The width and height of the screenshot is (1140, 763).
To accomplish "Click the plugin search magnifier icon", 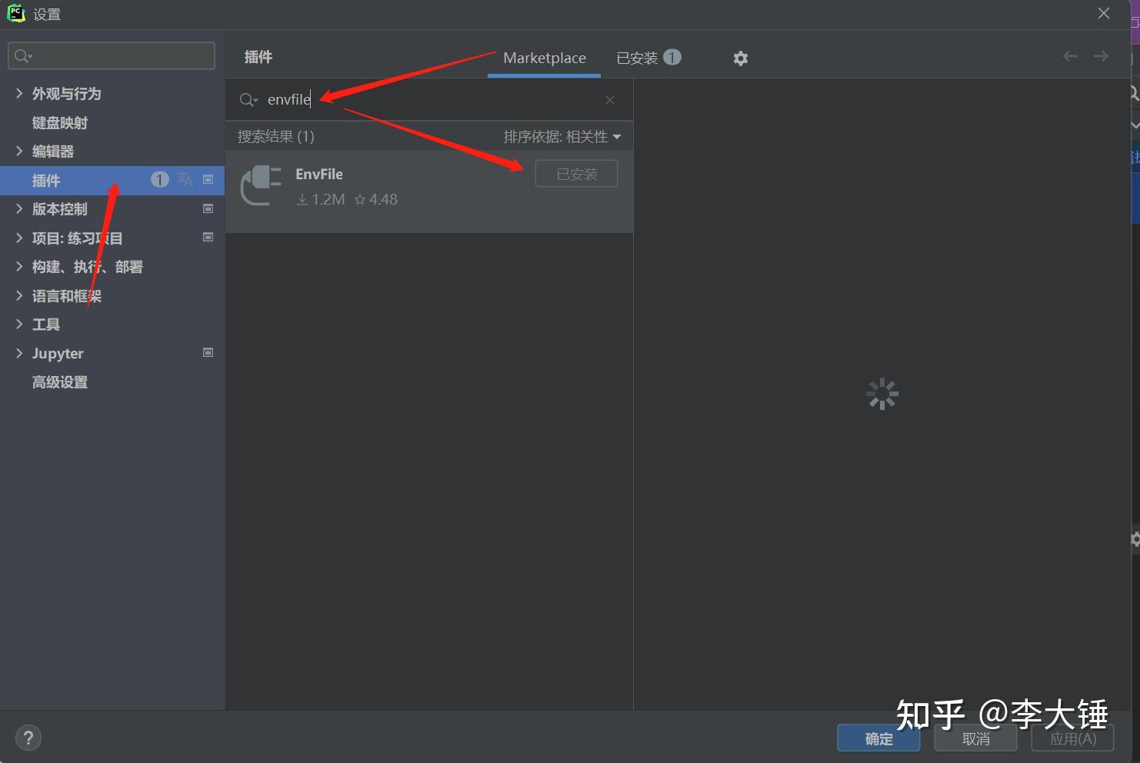I will coord(248,100).
